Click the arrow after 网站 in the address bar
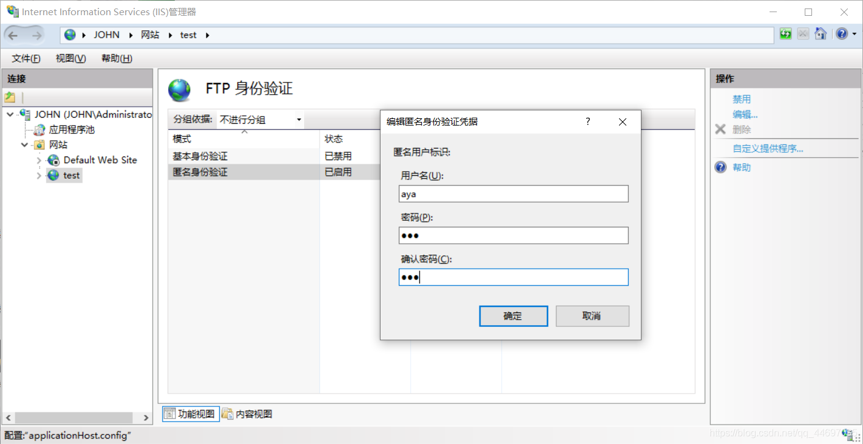The width and height of the screenshot is (863, 444). coord(170,35)
